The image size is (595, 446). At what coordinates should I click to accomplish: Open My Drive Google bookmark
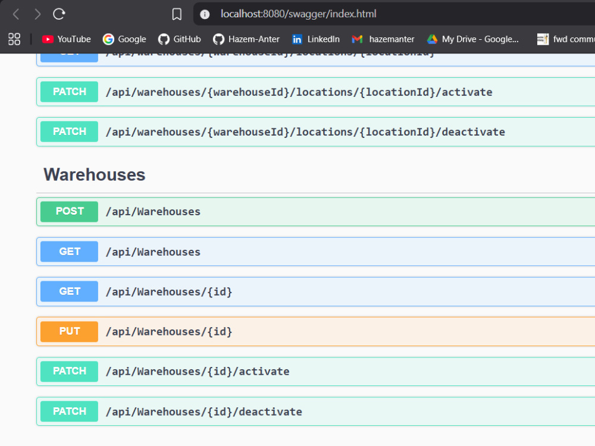point(473,39)
